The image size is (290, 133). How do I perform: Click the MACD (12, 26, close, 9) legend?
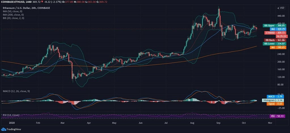click(16, 91)
